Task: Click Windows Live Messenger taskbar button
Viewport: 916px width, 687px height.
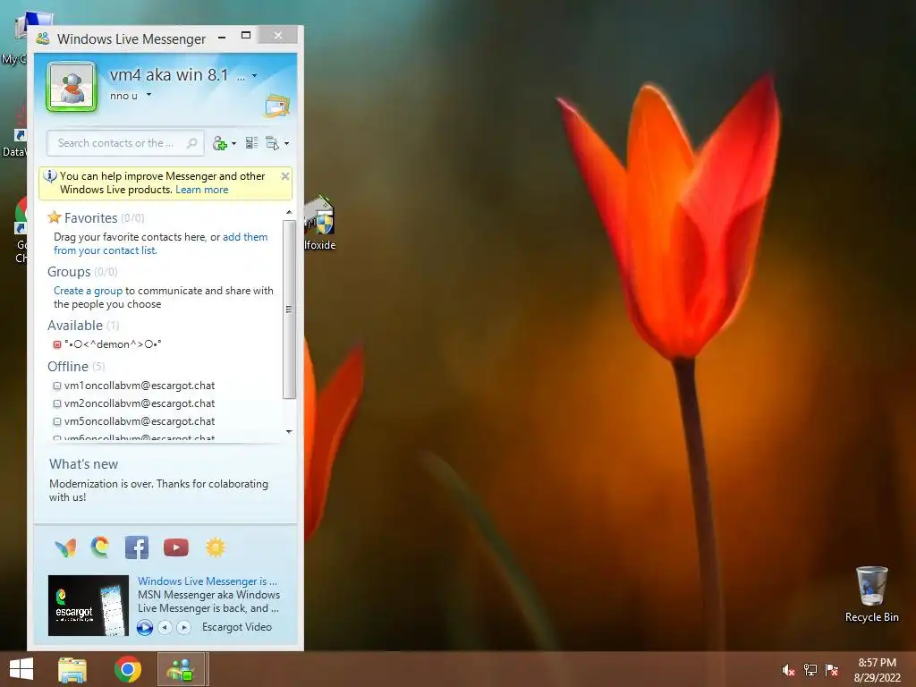Action: point(181,669)
